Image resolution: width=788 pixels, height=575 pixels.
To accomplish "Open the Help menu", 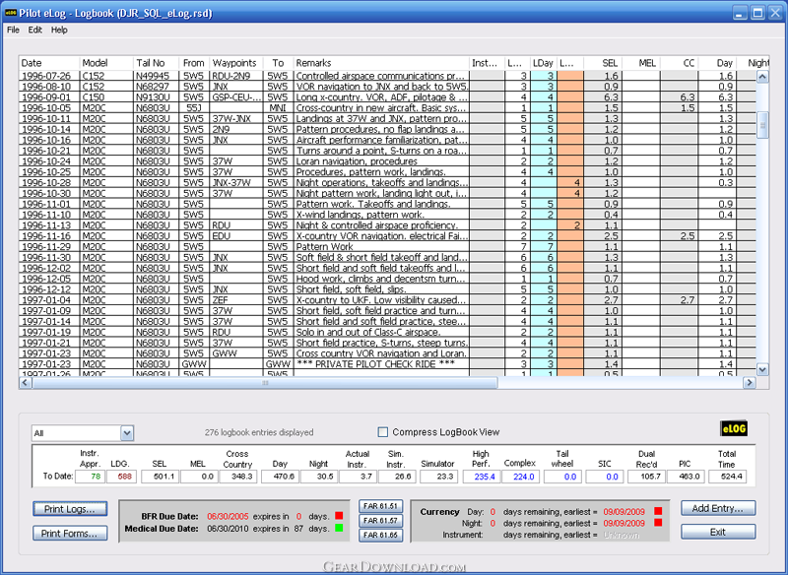I will click(x=59, y=30).
